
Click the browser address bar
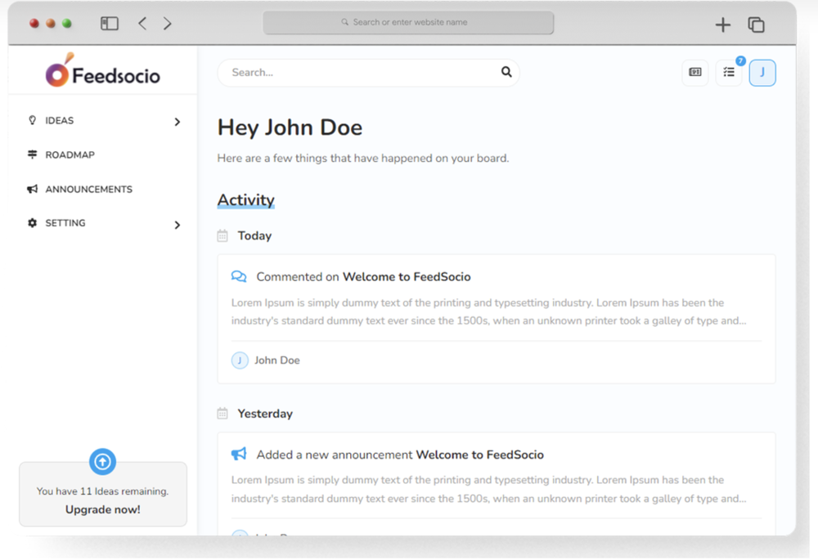[408, 22]
